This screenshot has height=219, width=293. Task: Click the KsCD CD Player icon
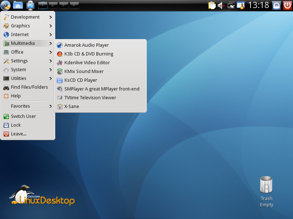tap(60, 80)
